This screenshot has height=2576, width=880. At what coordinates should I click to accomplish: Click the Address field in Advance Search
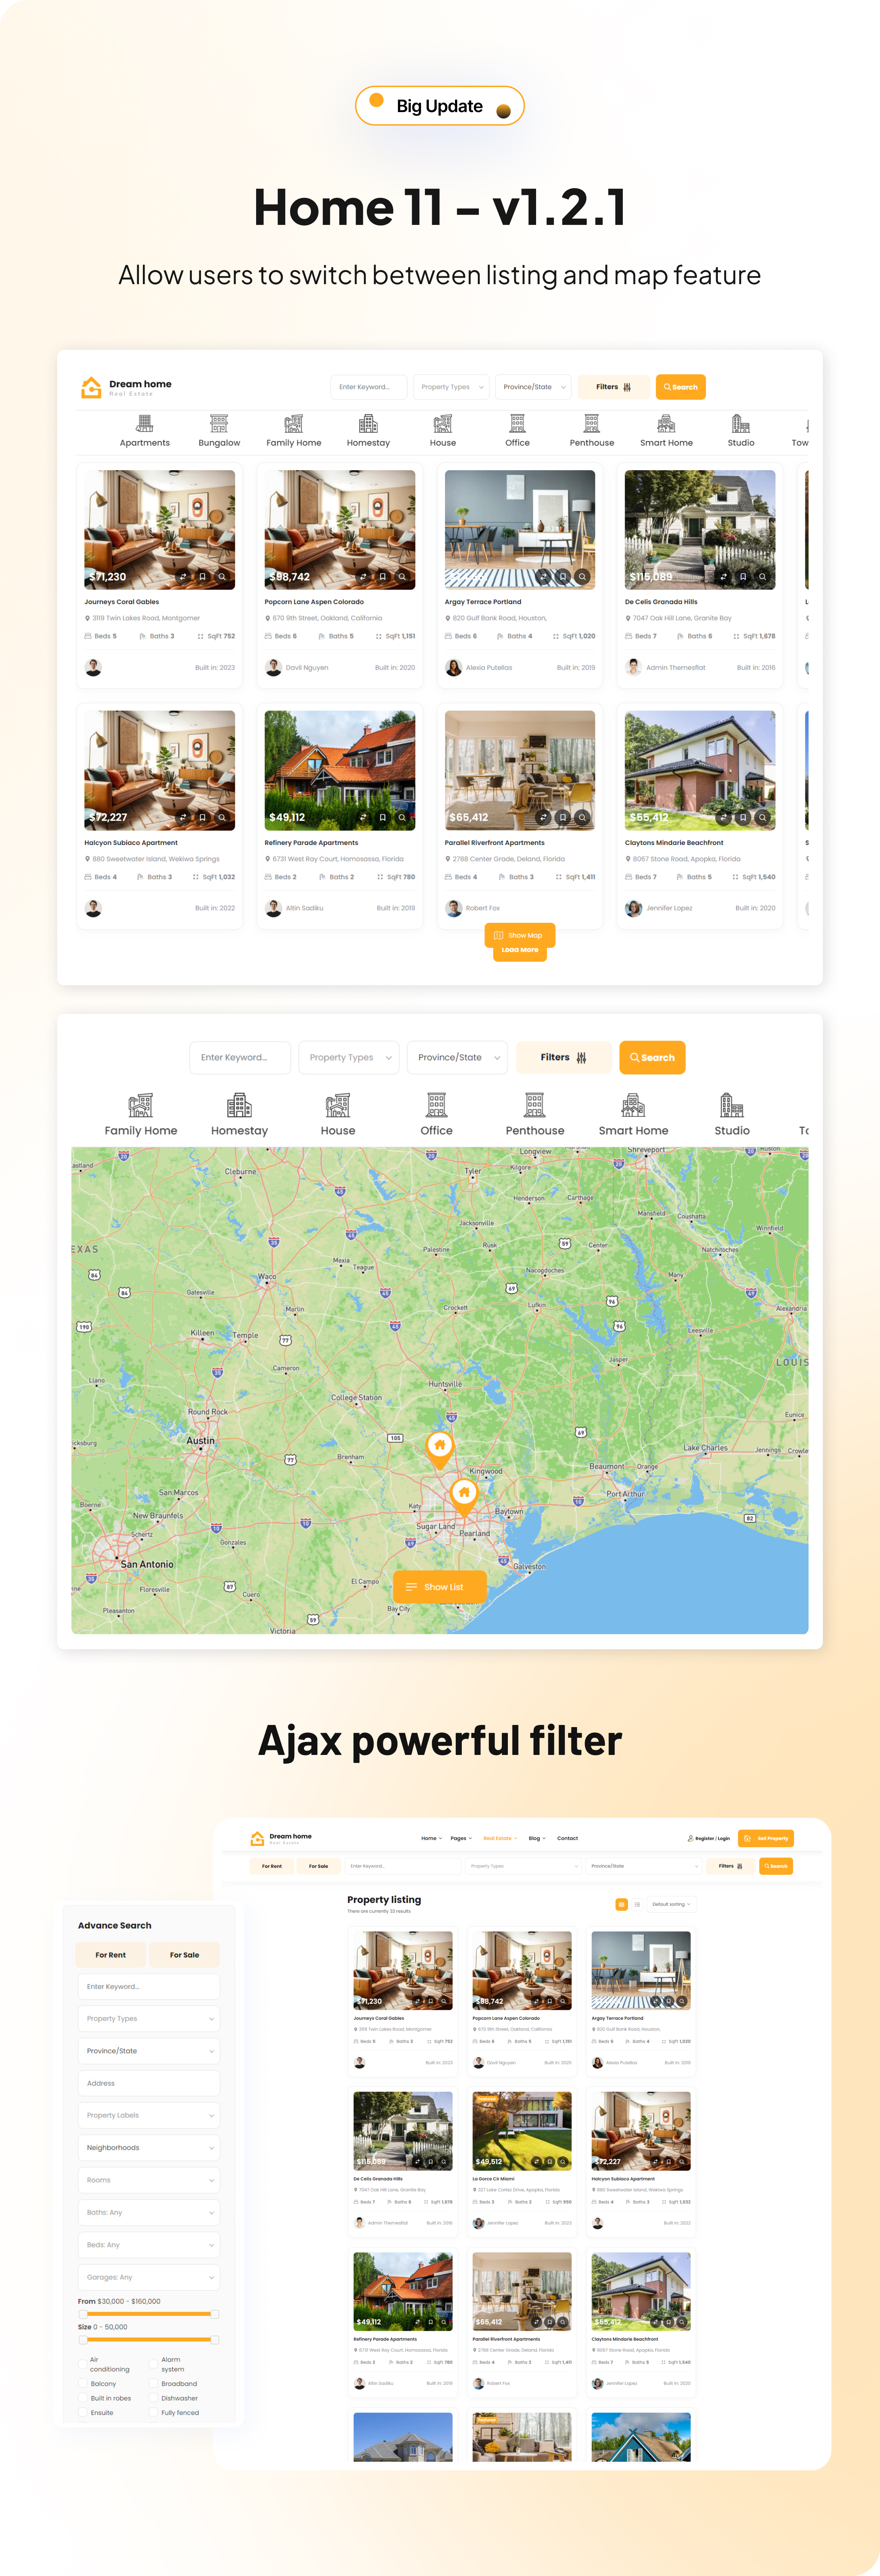tap(149, 2083)
